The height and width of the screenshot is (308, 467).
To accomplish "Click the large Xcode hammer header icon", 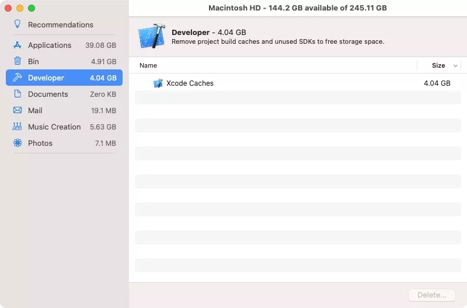I will click(151, 37).
